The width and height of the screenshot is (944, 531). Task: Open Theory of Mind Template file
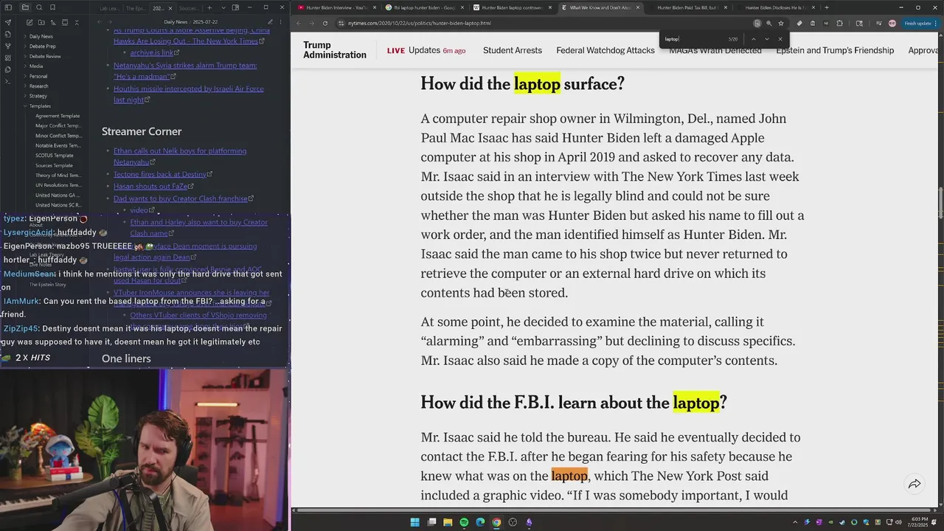click(x=58, y=176)
